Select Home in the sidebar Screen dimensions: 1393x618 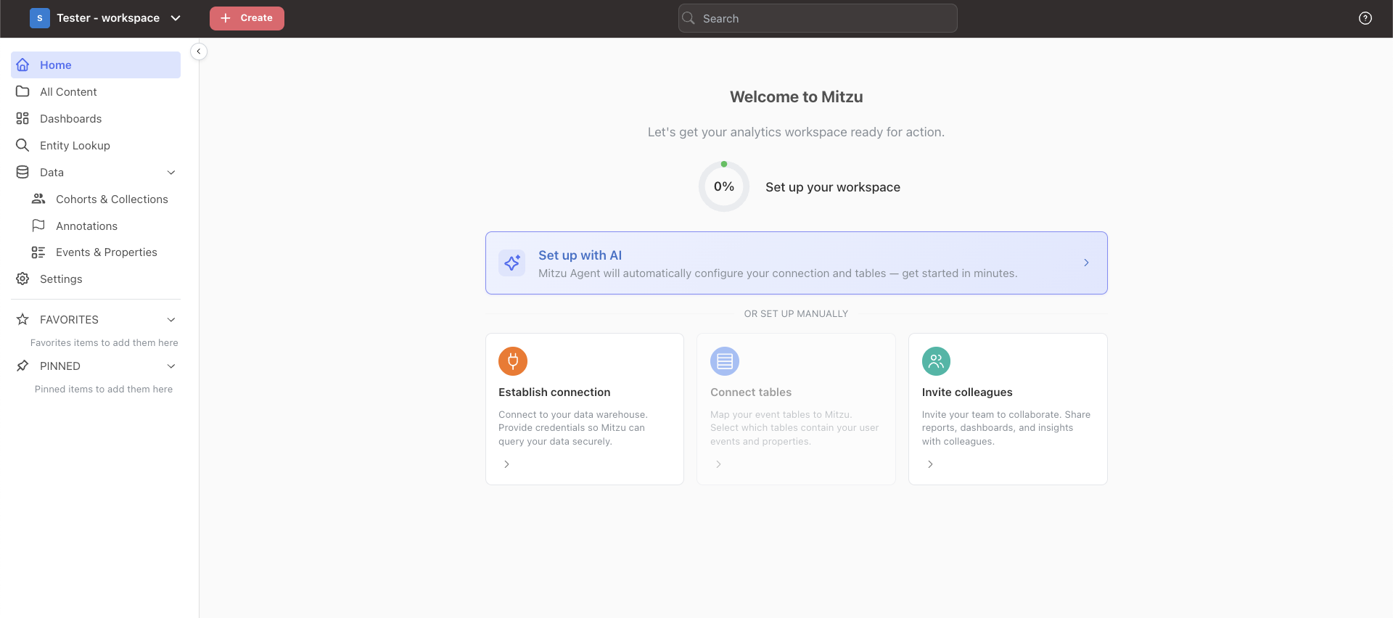pos(96,65)
